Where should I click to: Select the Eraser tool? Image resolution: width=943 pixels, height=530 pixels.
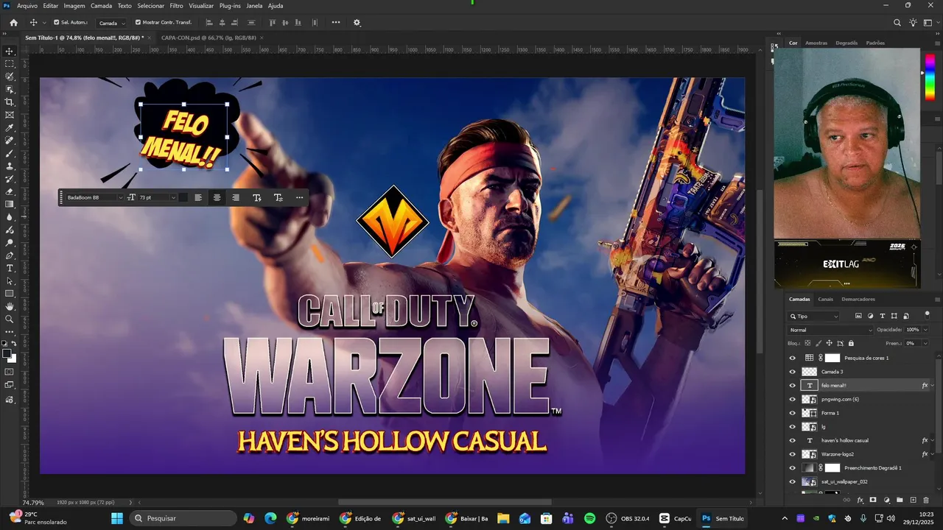click(x=10, y=191)
